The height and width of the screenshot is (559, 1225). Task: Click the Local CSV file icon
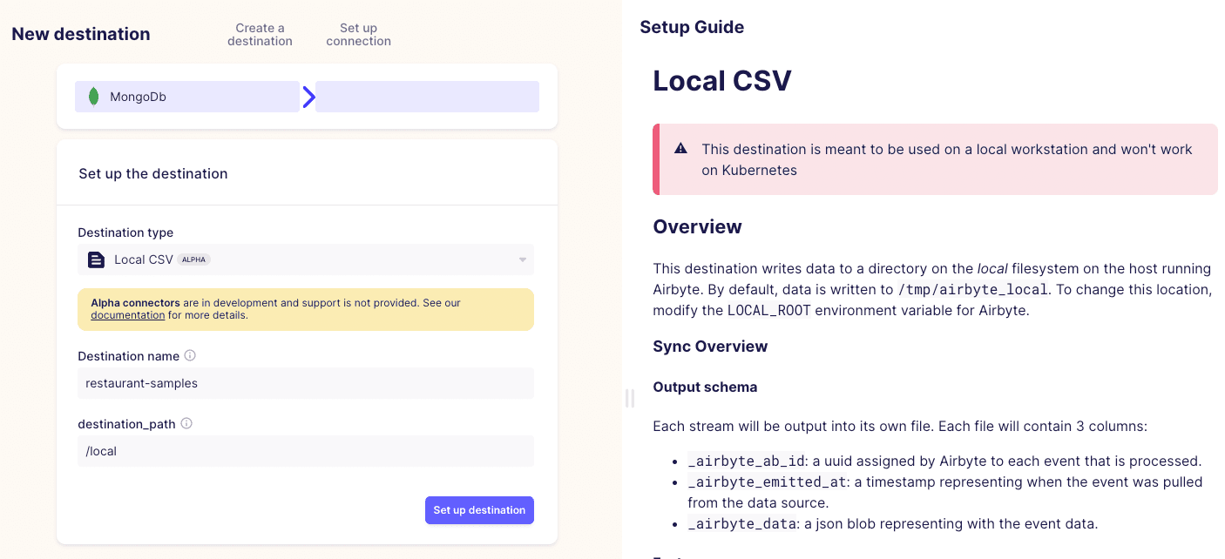[96, 259]
